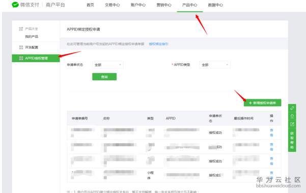This screenshot has height=193, width=306.
Task: Click the APPID column header
Action: 171,118
